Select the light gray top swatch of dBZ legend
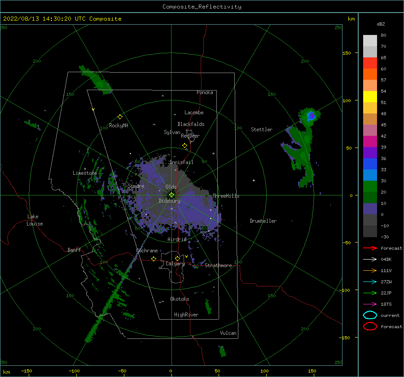Image resolution: width=404 pixels, height=377 pixels. [370, 40]
